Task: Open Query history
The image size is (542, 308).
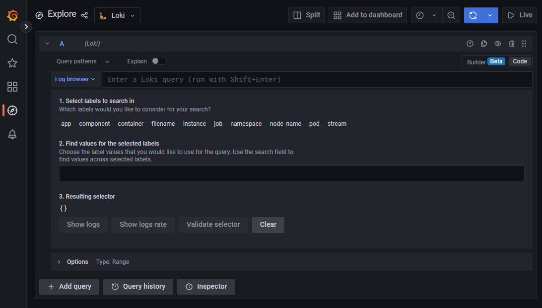Action: [x=138, y=287]
